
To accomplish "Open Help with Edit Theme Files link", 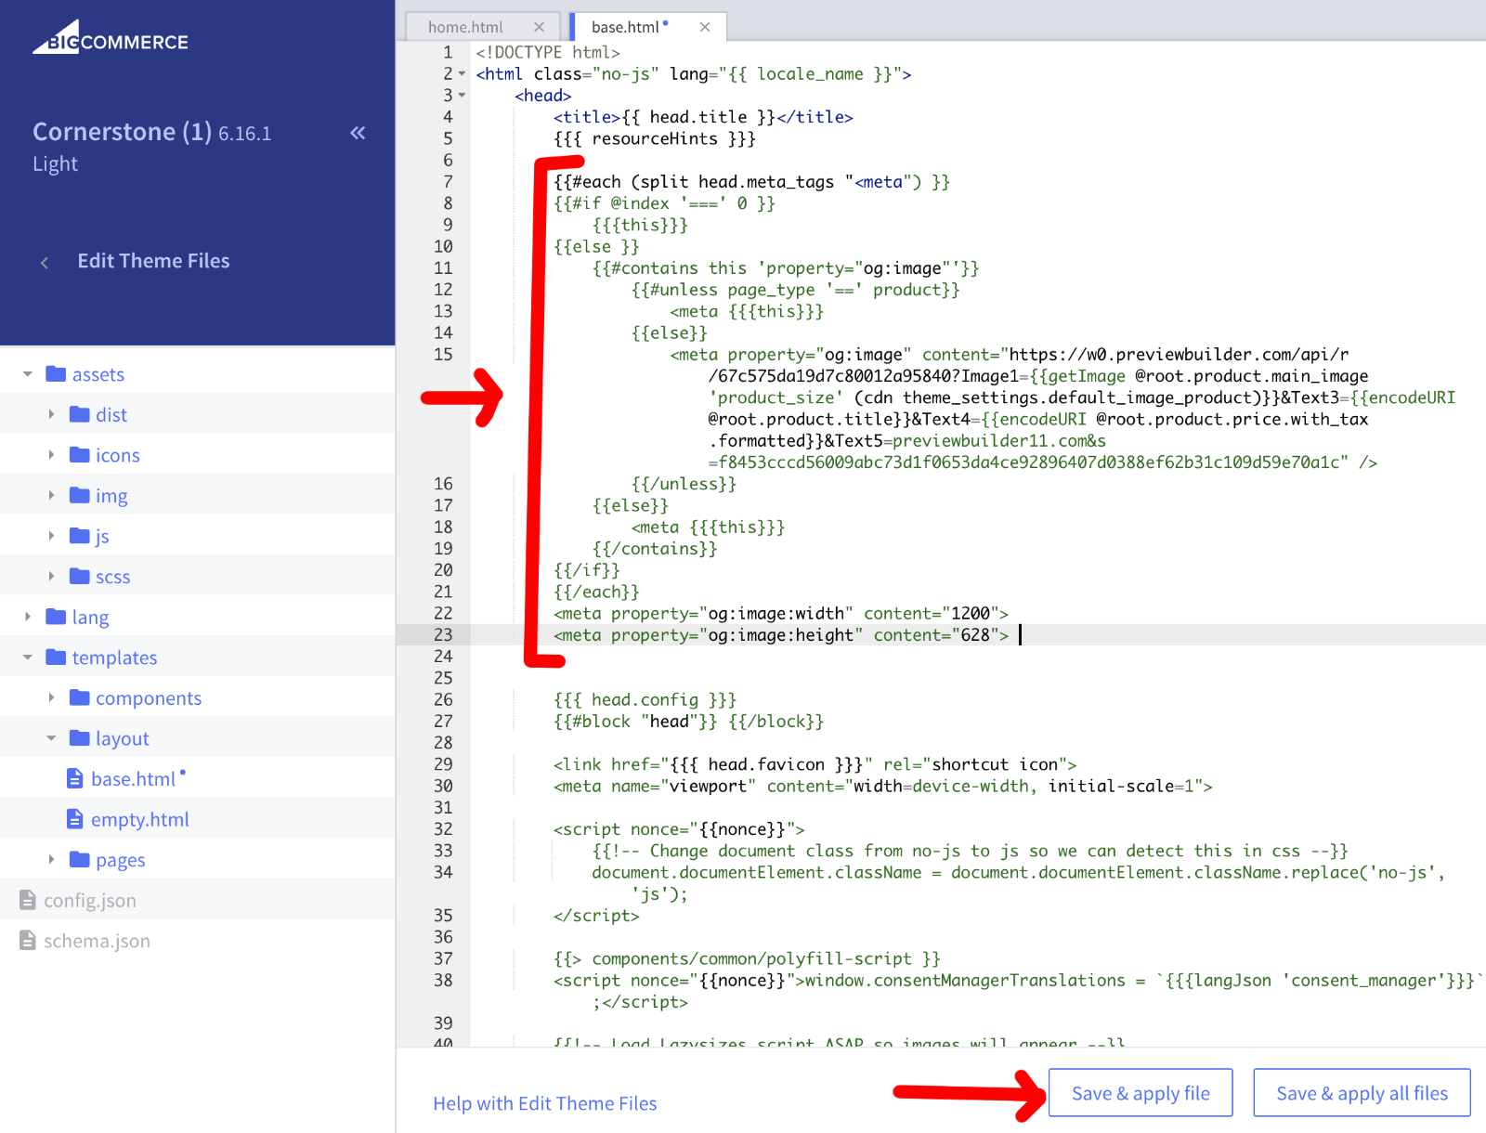I will click(x=544, y=1103).
